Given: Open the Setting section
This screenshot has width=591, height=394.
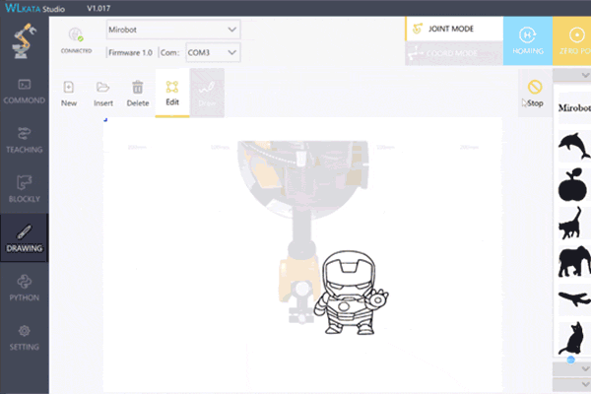Looking at the screenshot, I should click(25, 336).
